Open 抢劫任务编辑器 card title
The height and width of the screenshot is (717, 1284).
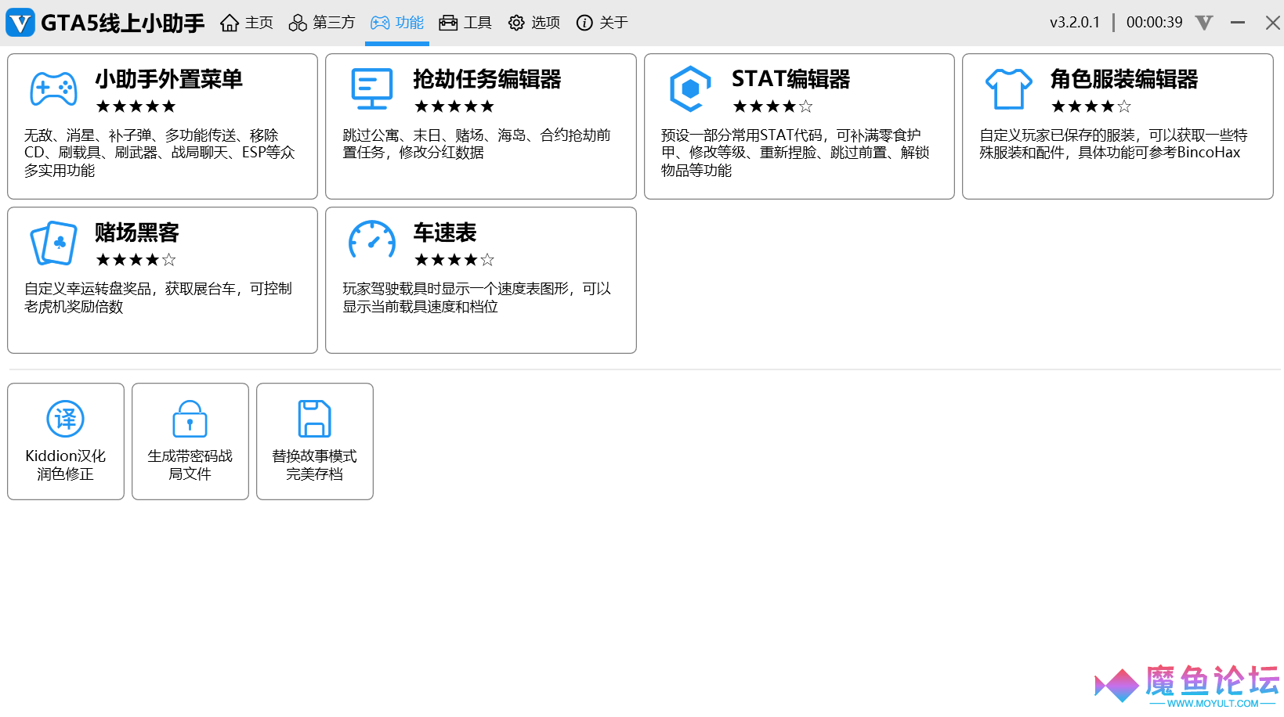coord(487,79)
